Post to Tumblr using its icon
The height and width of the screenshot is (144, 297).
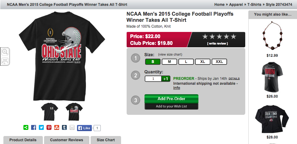point(64,127)
